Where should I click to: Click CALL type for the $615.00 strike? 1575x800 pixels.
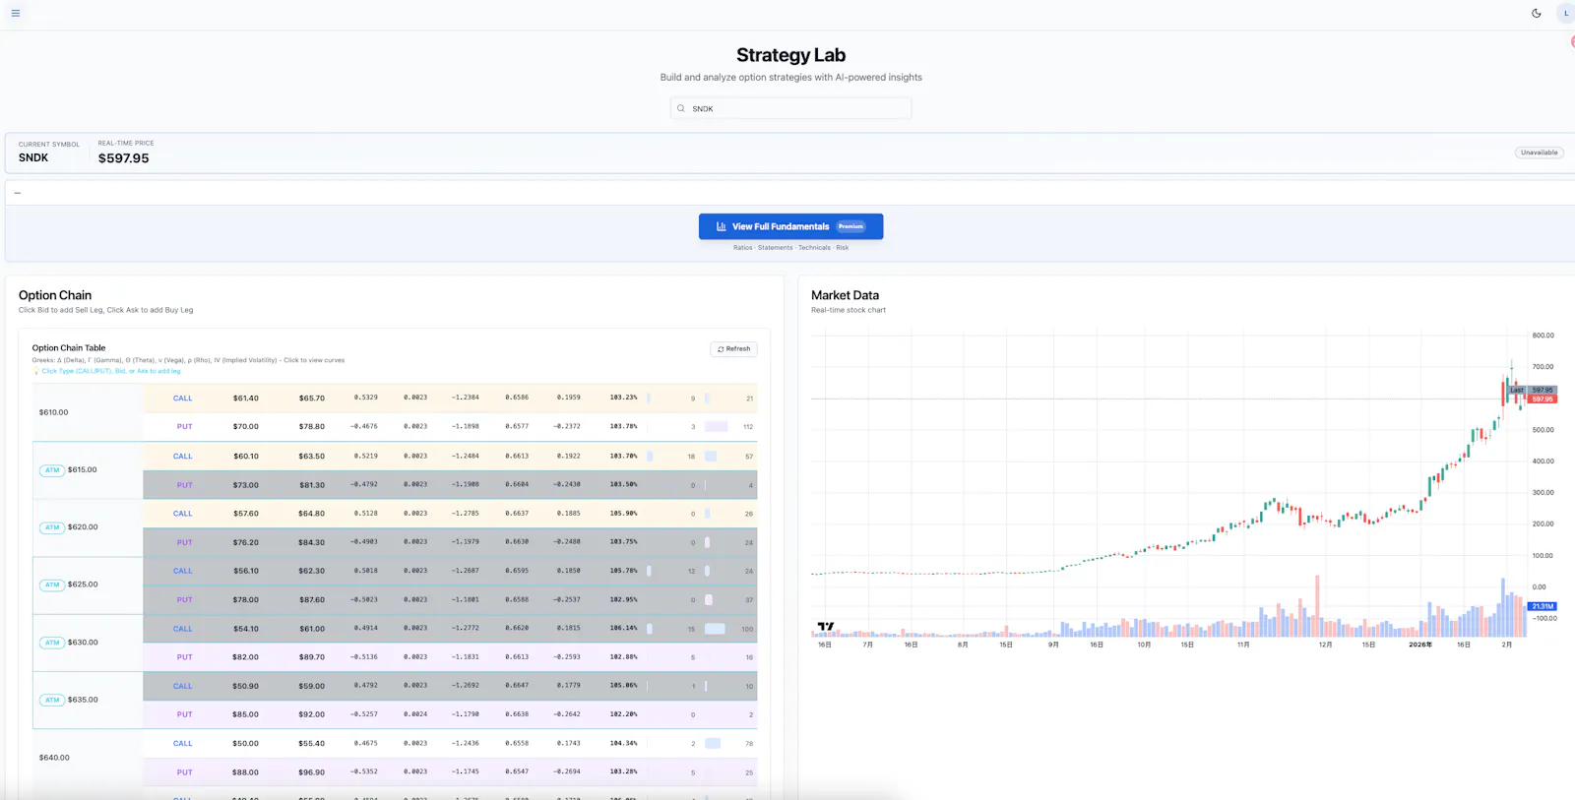click(182, 457)
